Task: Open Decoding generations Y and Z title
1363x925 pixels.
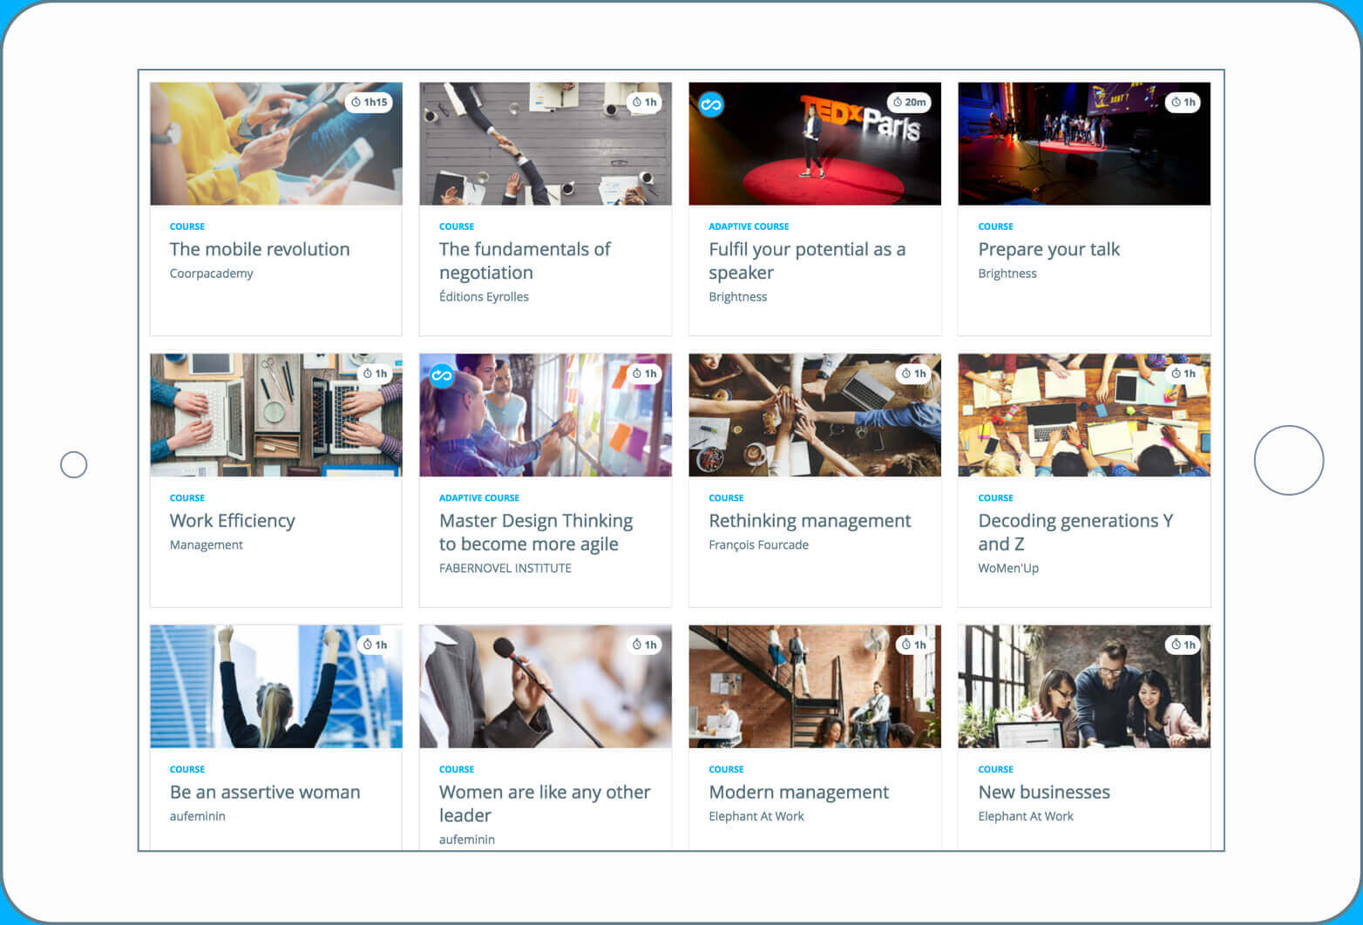Action: pyautogui.click(x=1075, y=532)
